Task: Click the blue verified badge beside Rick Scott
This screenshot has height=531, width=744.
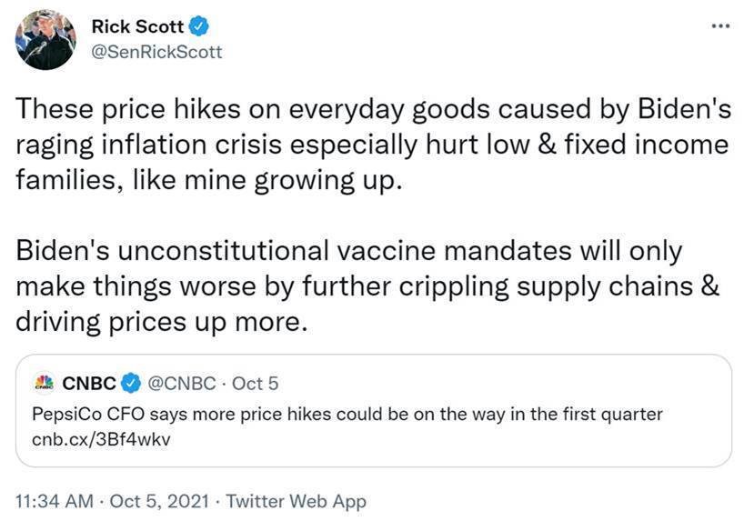Action: 199,26
